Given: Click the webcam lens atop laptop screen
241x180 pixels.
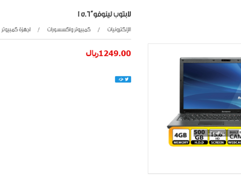Looking at the screenshot, I should tap(226, 60).
